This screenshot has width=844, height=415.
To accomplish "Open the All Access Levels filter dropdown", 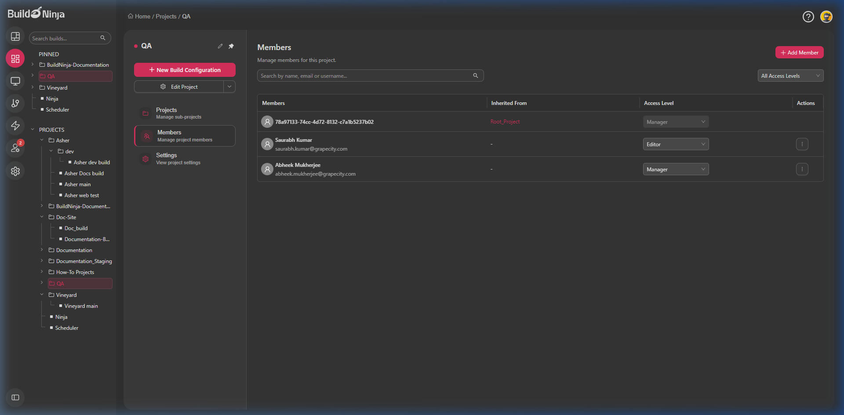I will [x=790, y=76].
